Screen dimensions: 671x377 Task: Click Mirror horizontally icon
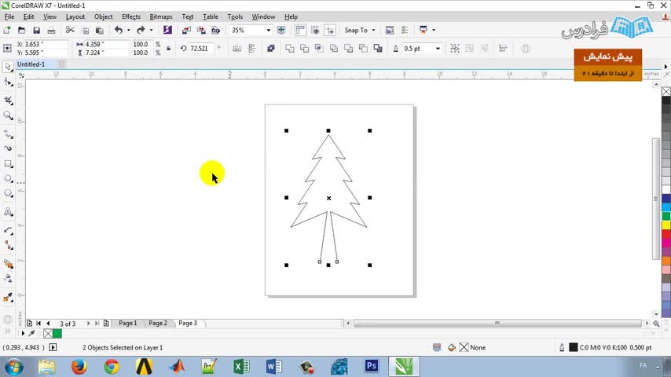[x=236, y=49]
